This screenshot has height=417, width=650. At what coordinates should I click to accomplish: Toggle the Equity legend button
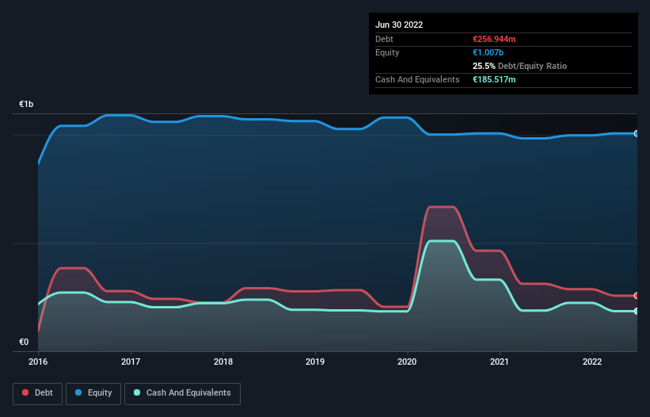click(x=93, y=393)
